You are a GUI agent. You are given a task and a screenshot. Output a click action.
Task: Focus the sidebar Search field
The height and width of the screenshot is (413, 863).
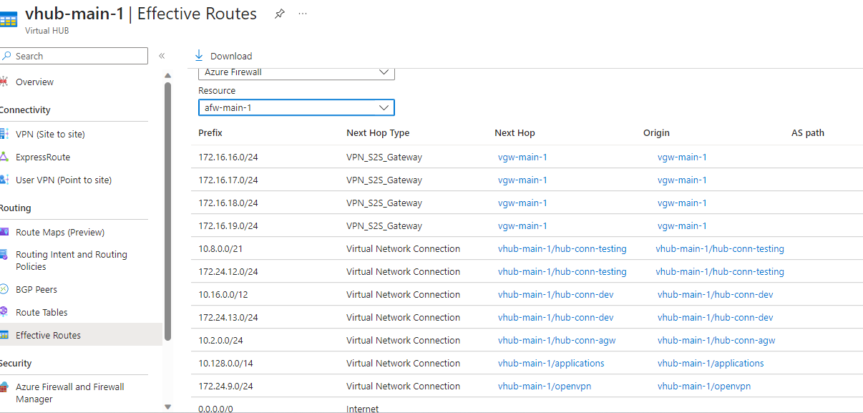point(74,56)
